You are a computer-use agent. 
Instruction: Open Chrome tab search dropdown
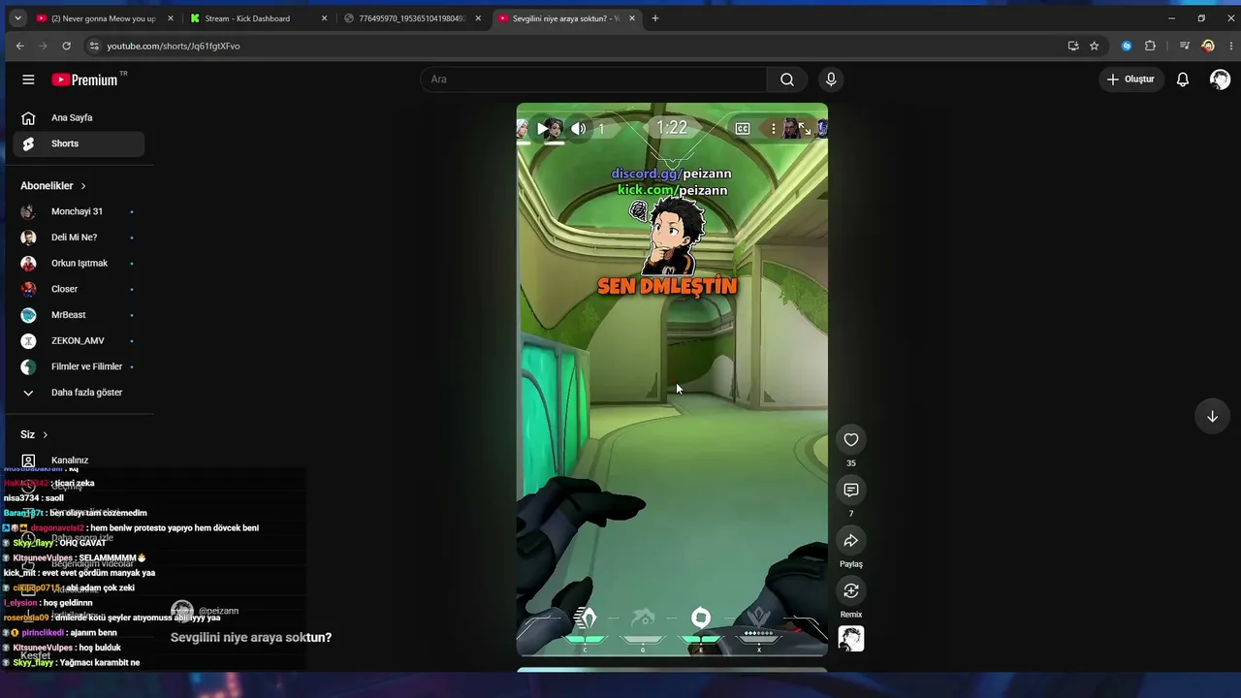pos(17,18)
